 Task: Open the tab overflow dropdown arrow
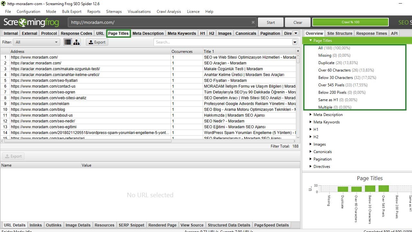(296, 33)
